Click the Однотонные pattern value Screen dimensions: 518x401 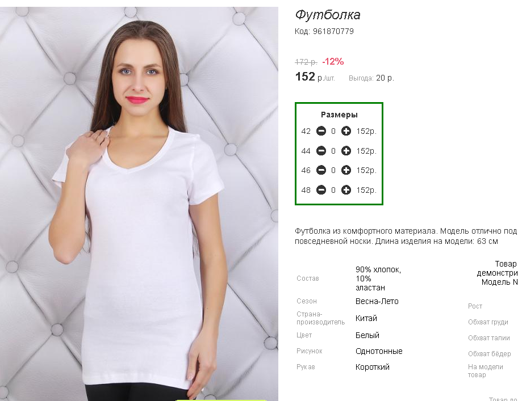tap(379, 351)
